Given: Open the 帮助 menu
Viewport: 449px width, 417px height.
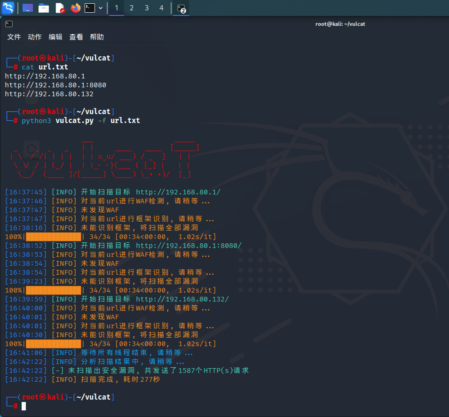Looking at the screenshot, I should [97, 37].
